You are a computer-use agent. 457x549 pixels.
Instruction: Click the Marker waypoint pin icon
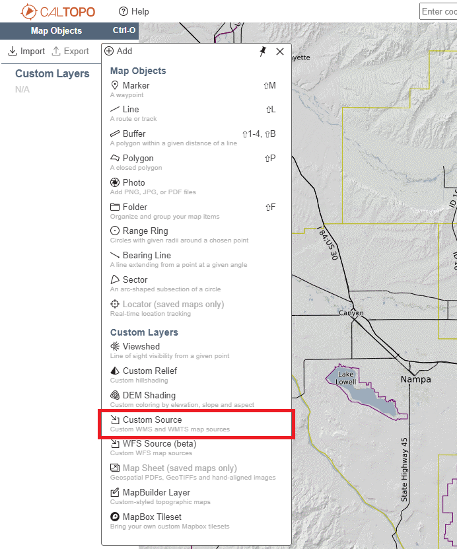[114, 85]
